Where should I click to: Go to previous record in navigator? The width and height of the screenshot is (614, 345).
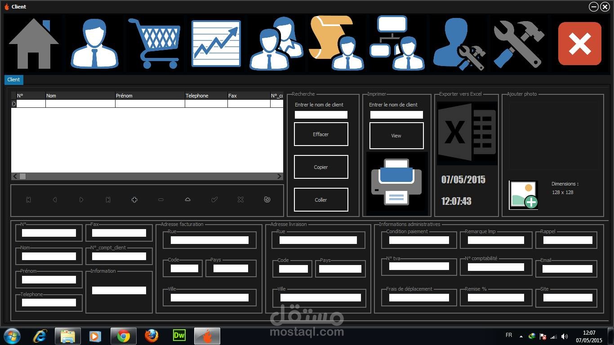[55, 200]
